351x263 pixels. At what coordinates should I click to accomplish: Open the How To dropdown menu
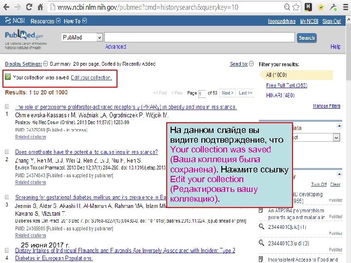75,21
